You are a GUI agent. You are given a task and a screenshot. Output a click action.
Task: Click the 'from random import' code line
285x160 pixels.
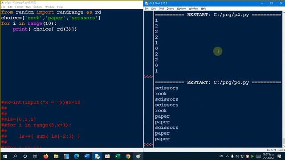tap(51, 12)
